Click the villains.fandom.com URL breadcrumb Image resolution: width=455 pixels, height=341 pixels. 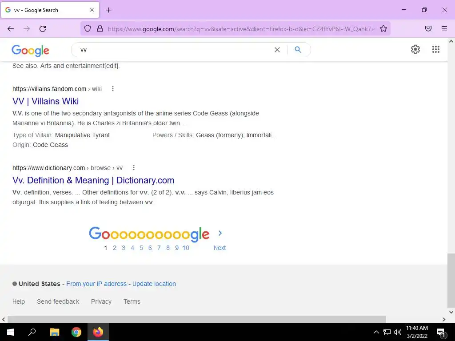57,89
